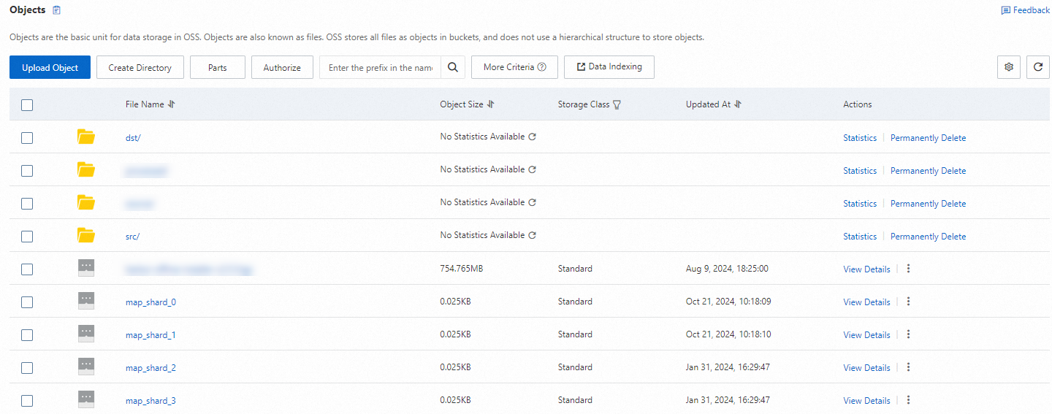
Task: Tick the map_shard_2 checkbox
Action: 27,368
